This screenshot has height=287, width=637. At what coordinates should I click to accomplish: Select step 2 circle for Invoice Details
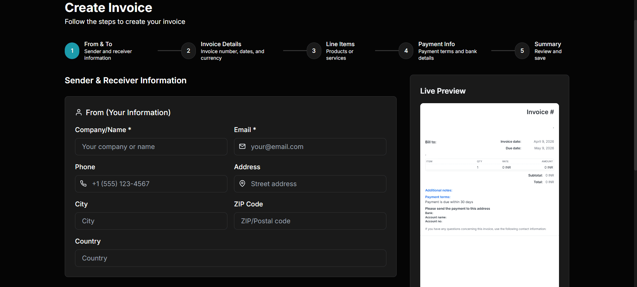click(x=189, y=51)
